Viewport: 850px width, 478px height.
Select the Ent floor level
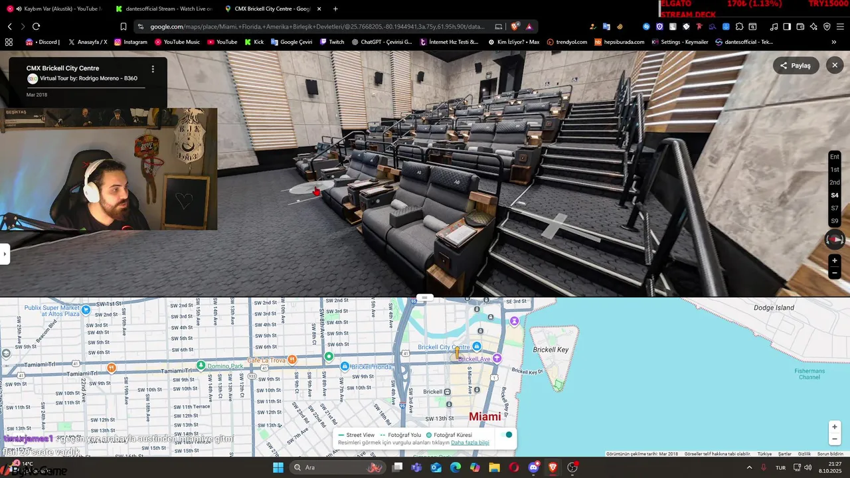[x=835, y=157]
